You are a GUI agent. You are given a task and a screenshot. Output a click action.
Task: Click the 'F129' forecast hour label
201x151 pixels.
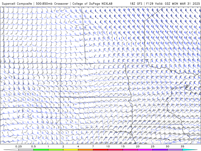click(x=150, y=4)
